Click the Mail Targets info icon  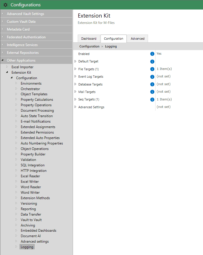click(152, 92)
